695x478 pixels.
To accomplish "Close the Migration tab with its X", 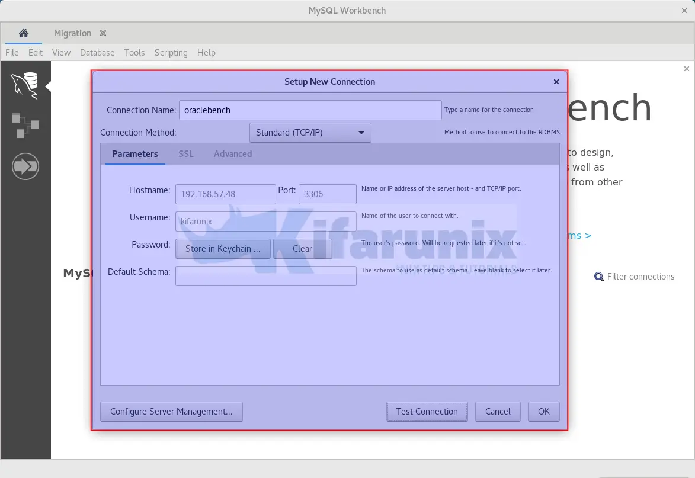I will (103, 33).
